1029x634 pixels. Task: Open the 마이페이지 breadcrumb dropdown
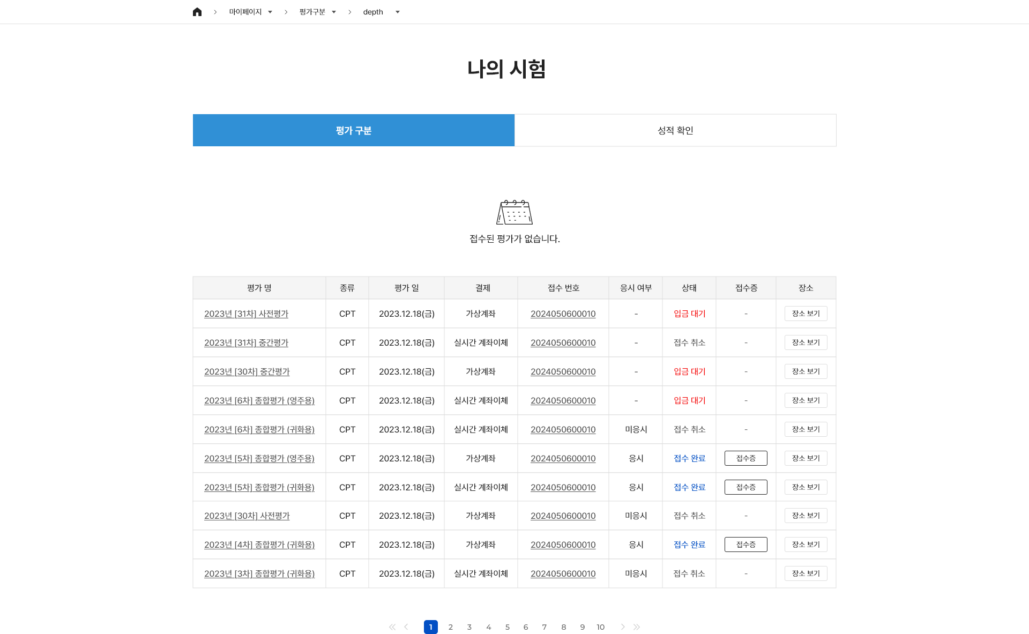point(251,12)
